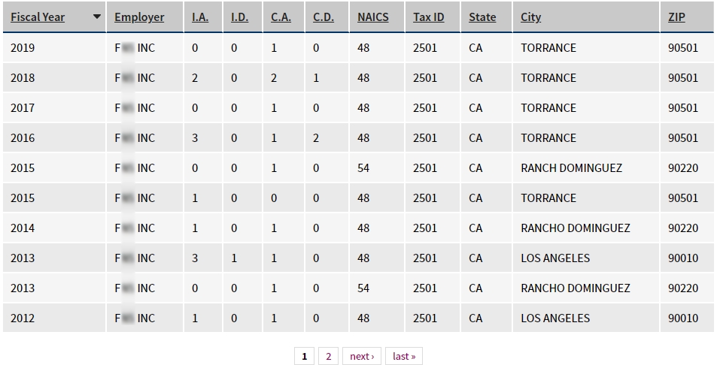Sort table by Fiscal Year header
The width and height of the screenshot is (717, 365).
(x=38, y=17)
